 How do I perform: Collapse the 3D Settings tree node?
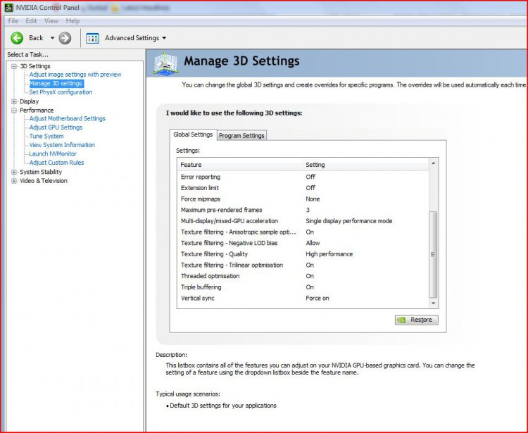[14, 66]
